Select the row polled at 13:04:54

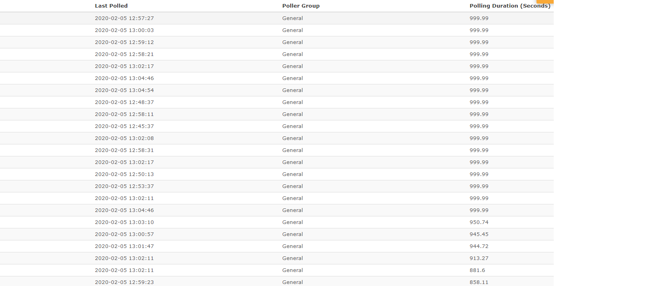pyautogui.click(x=277, y=90)
